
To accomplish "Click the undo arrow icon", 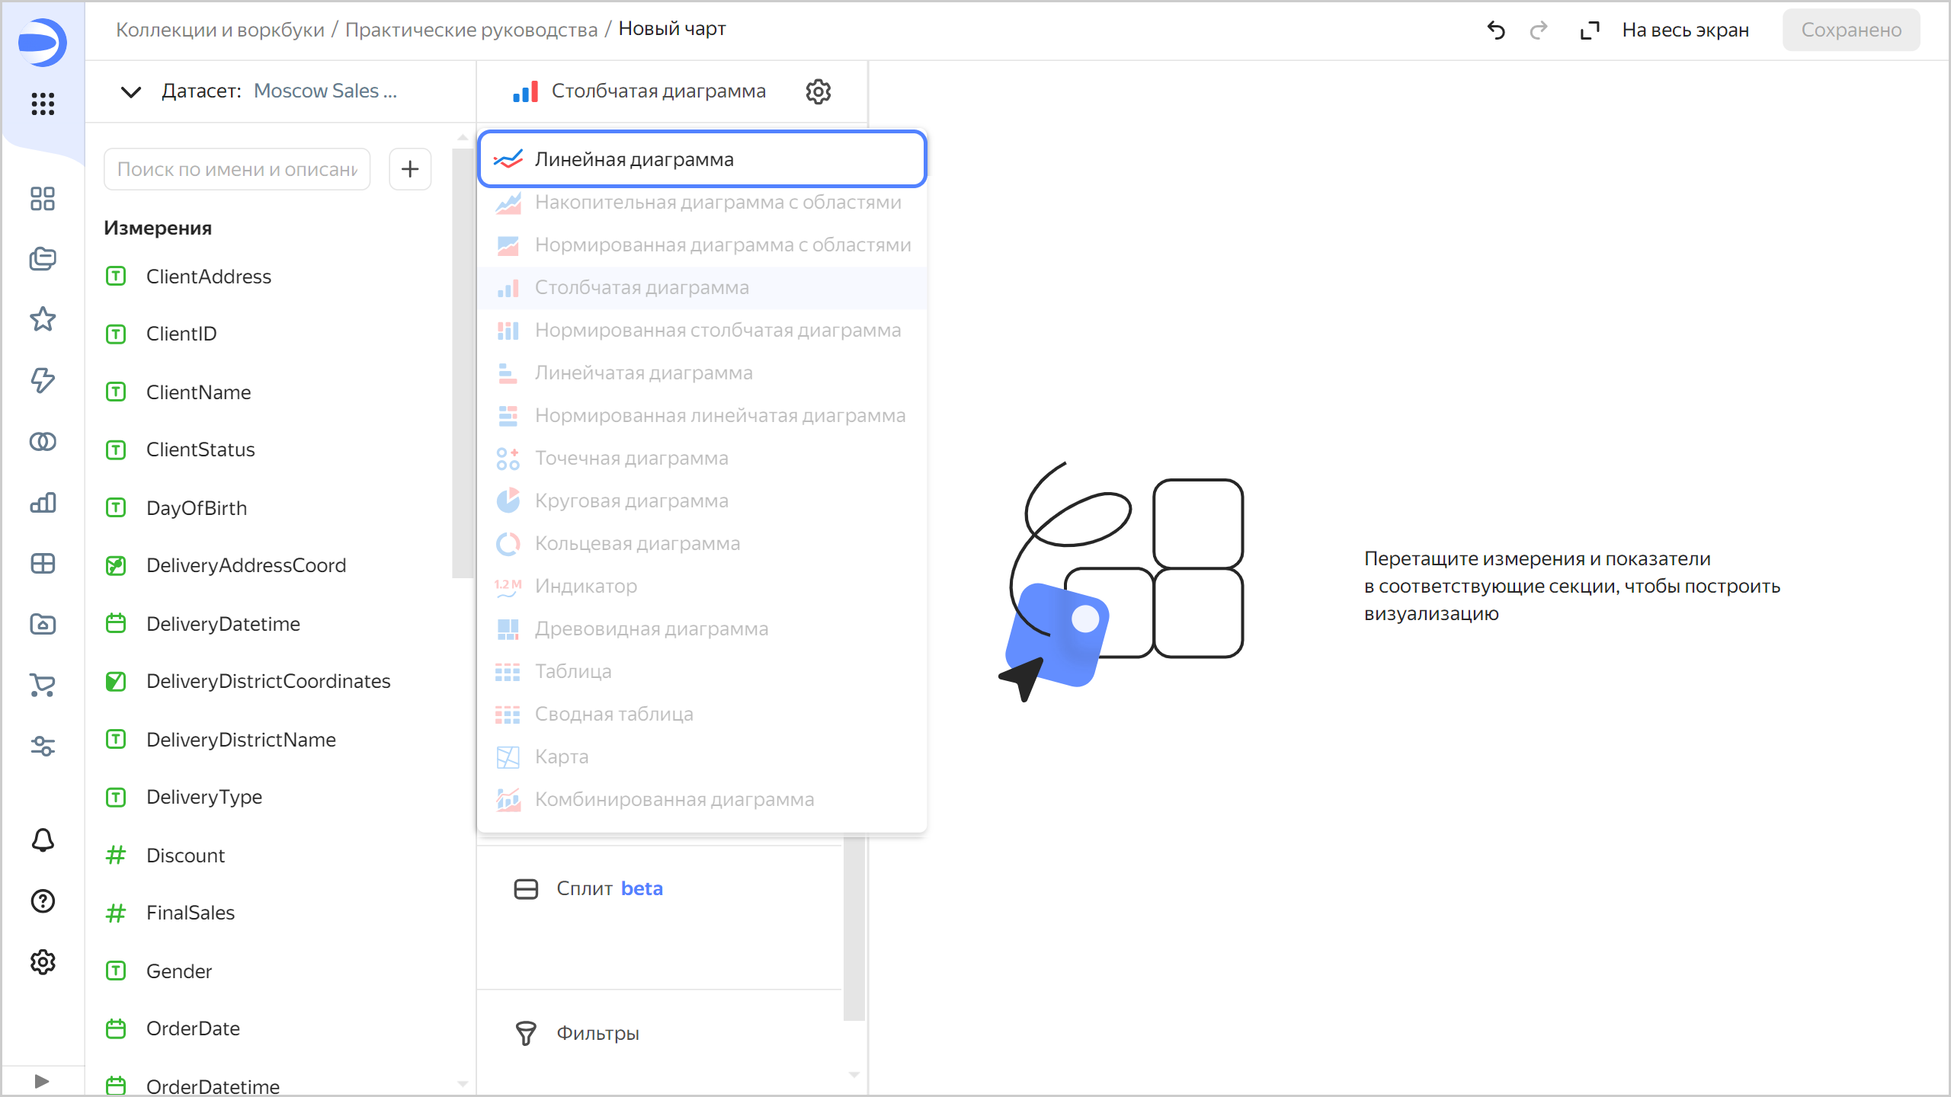I will pos(1496,30).
